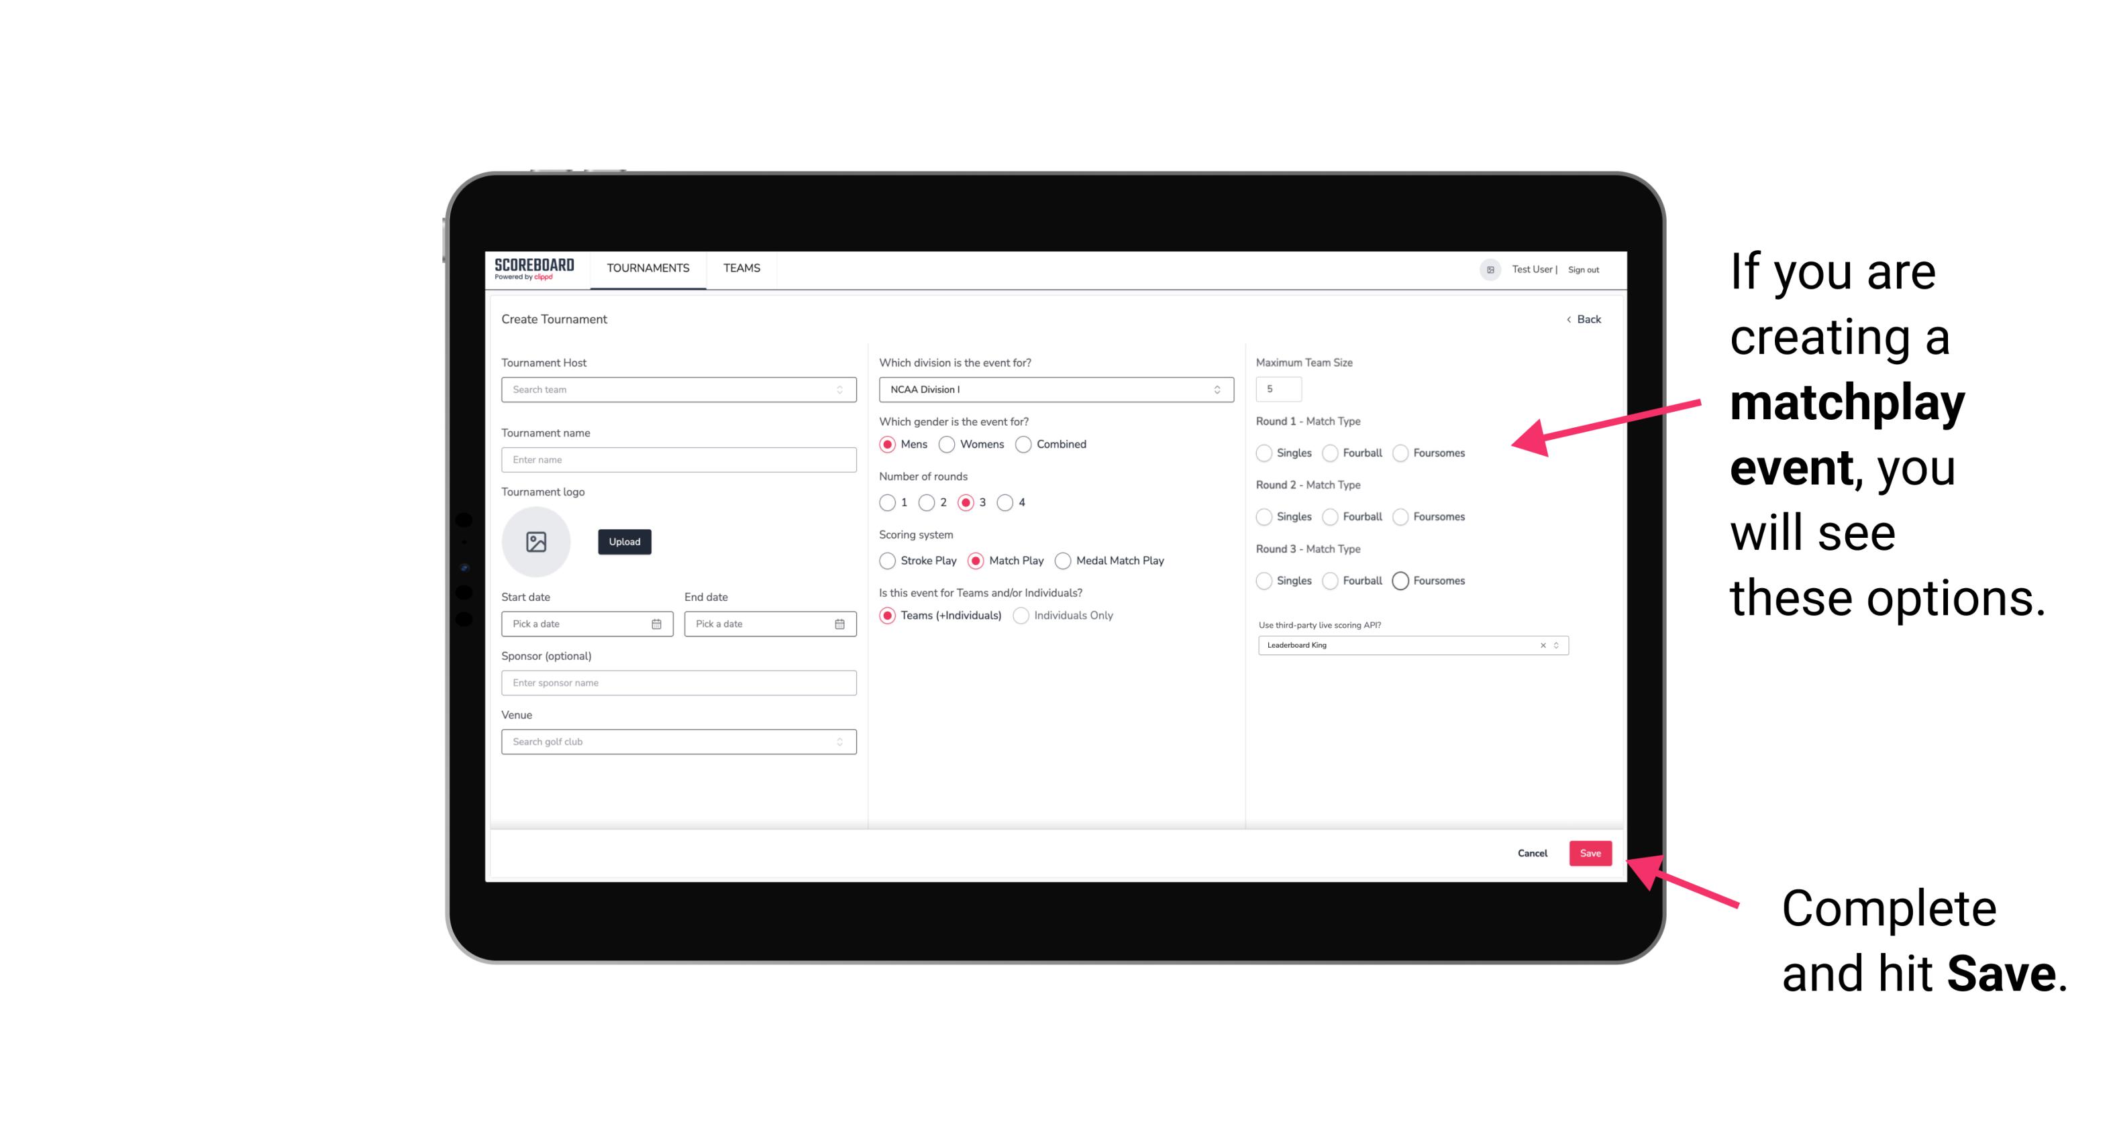This screenshot has width=2109, height=1134.
Task: Switch to the TEAMS tab
Action: click(x=741, y=268)
